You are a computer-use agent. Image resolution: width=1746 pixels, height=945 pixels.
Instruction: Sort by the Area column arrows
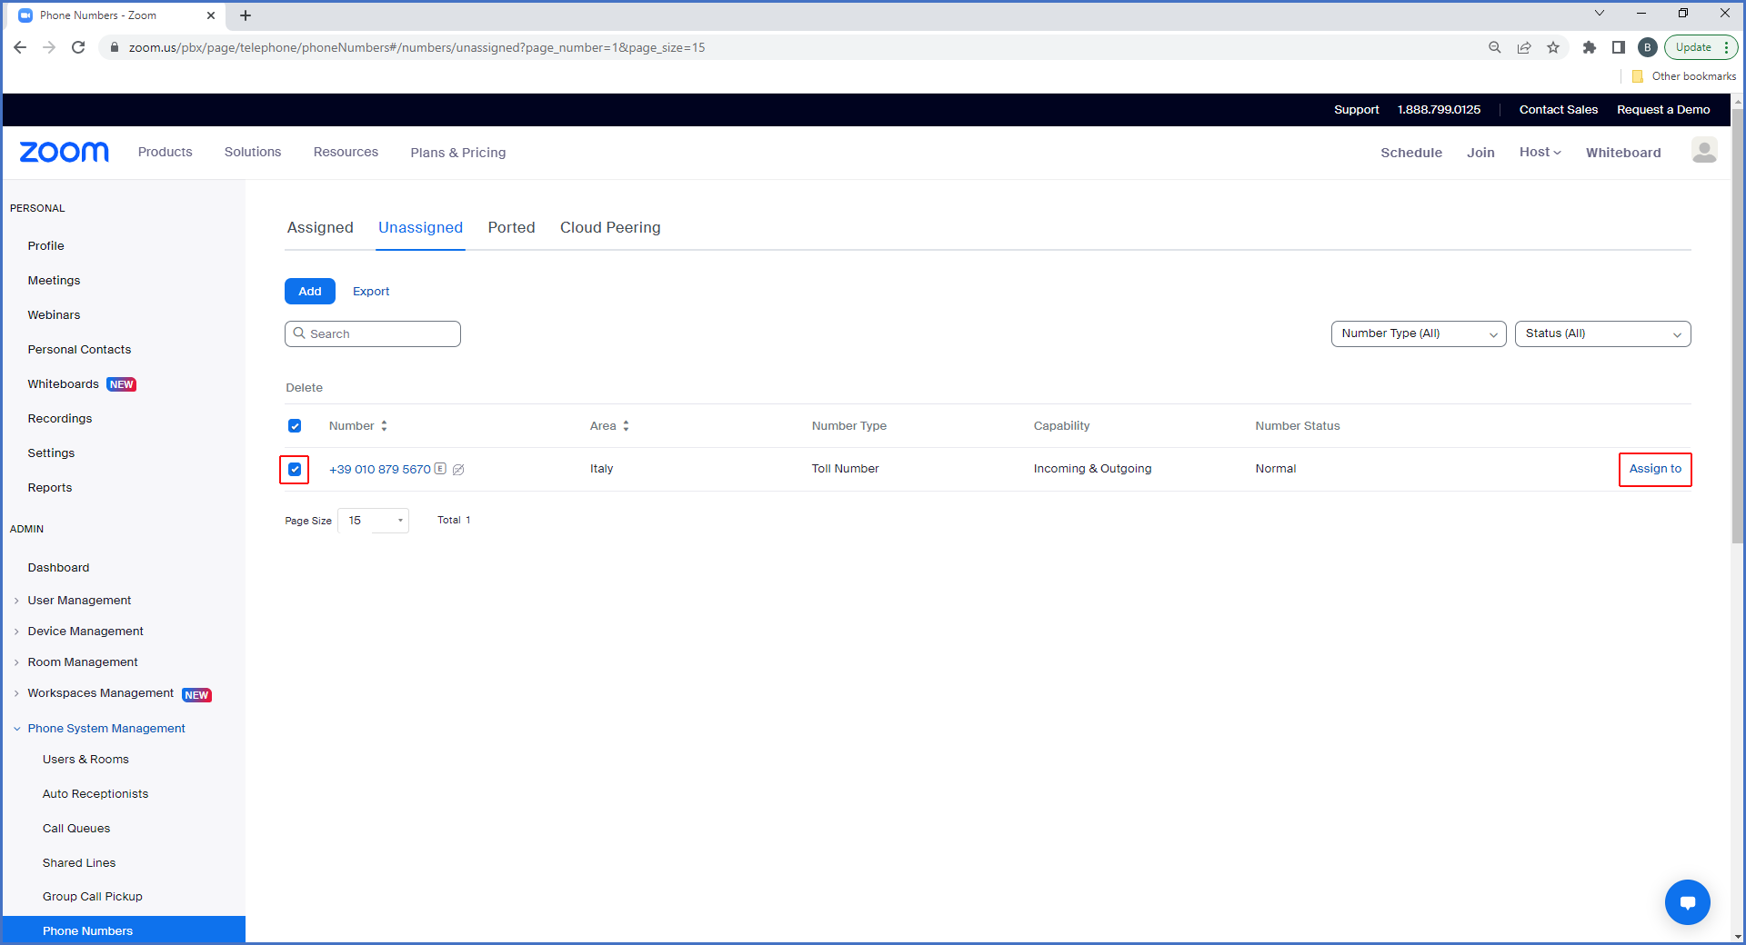[626, 425]
